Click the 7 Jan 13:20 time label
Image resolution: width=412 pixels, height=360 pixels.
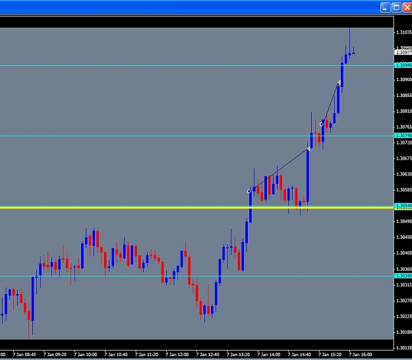pyautogui.click(x=239, y=355)
